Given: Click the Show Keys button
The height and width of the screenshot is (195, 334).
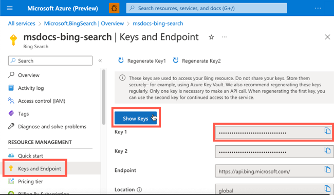Looking at the screenshot, I should tap(136, 118).
